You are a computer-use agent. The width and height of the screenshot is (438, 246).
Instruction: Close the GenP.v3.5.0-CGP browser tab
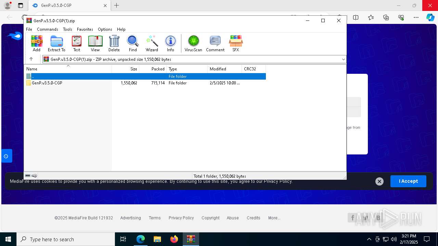pyautogui.click(x=105, y=5)
